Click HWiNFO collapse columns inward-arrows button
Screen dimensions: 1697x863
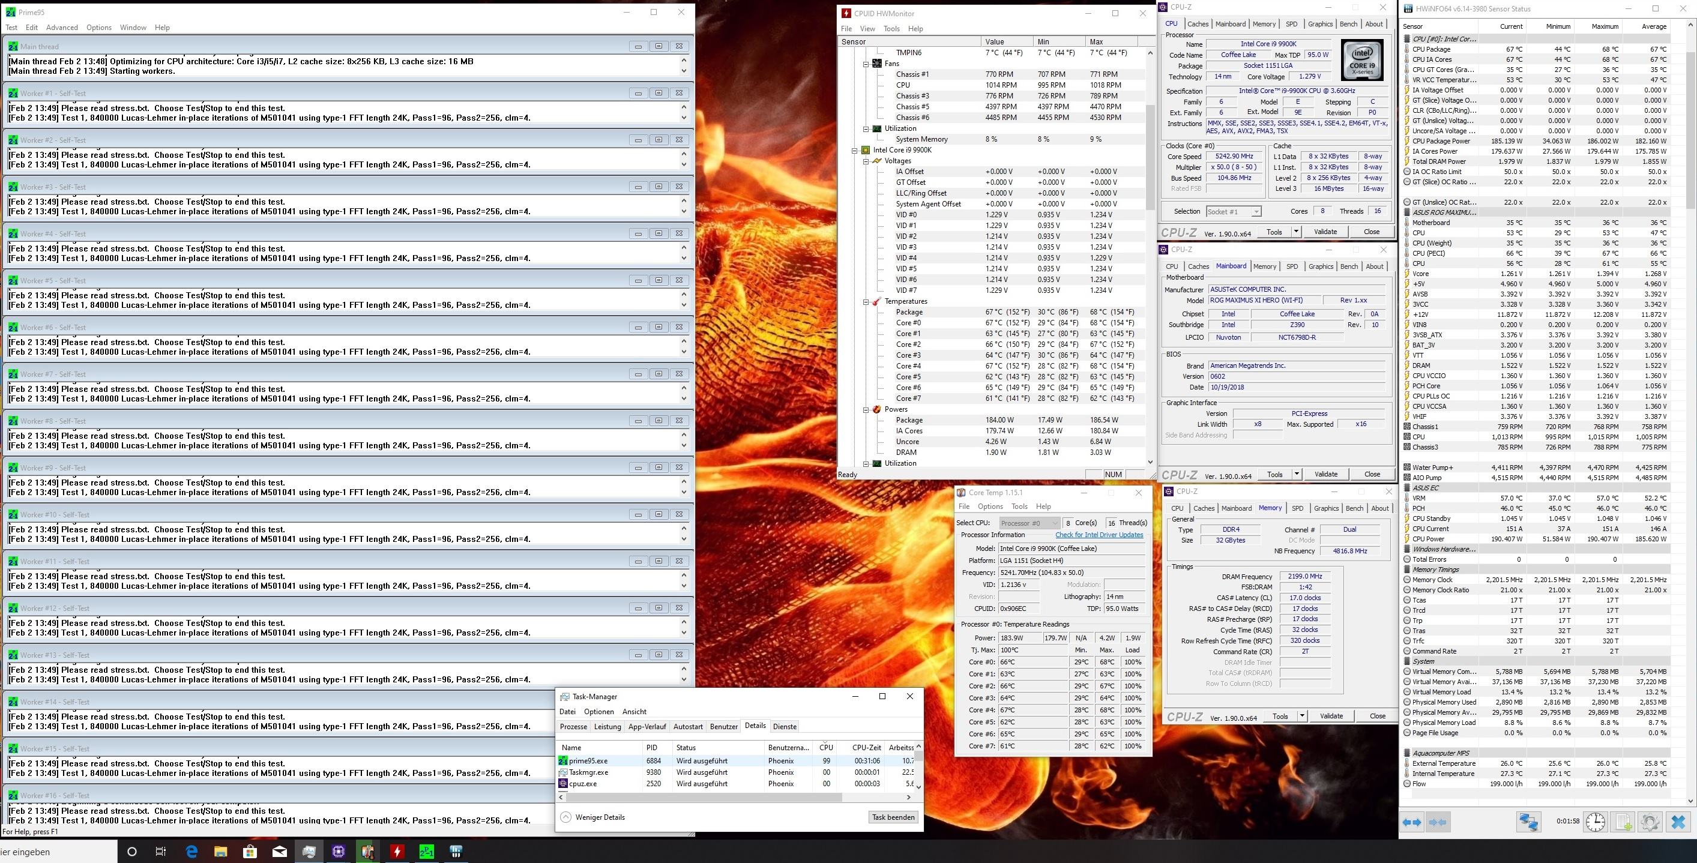click(1439, 822)
